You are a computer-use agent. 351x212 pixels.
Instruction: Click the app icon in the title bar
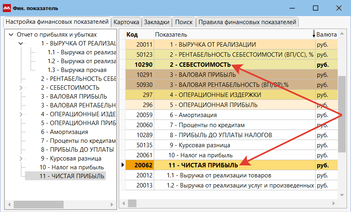[x=7, y=8]
